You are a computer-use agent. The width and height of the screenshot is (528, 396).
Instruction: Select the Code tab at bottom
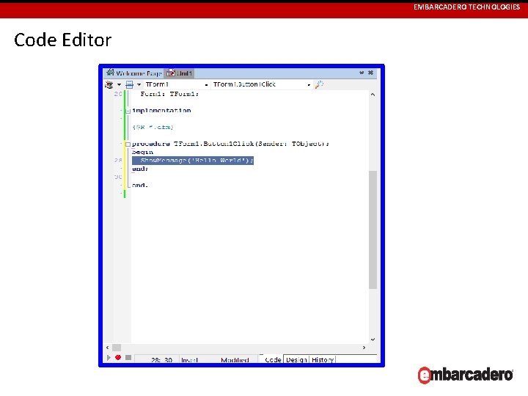tap(272, 359)
